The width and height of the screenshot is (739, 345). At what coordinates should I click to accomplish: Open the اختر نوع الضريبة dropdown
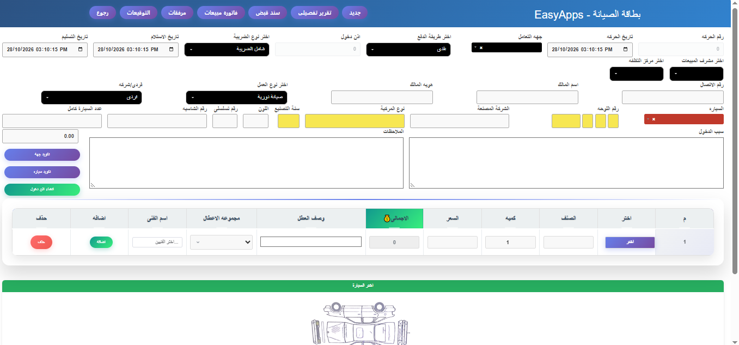[227, 50]
